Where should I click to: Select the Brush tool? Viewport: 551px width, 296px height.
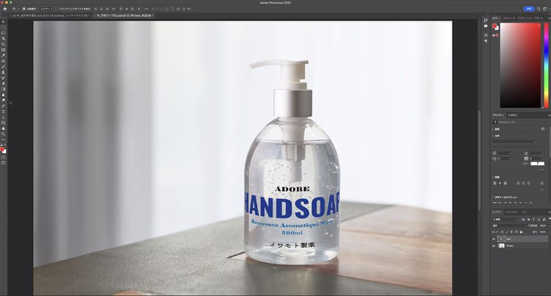4,66
